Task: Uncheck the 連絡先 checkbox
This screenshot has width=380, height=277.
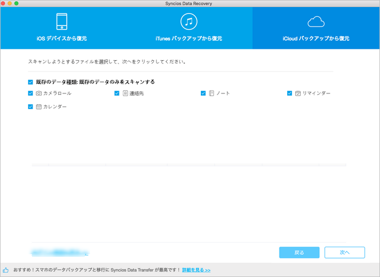Action: click(x=117, y=93)
